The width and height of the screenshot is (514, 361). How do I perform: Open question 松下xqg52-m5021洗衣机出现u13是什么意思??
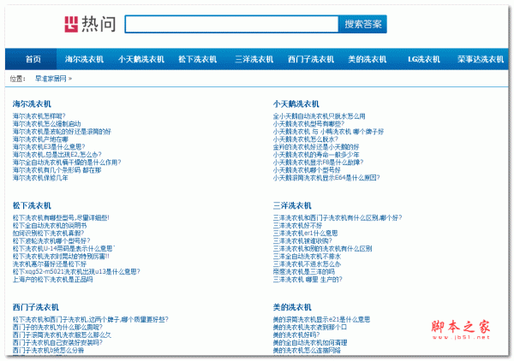[76, 272]
